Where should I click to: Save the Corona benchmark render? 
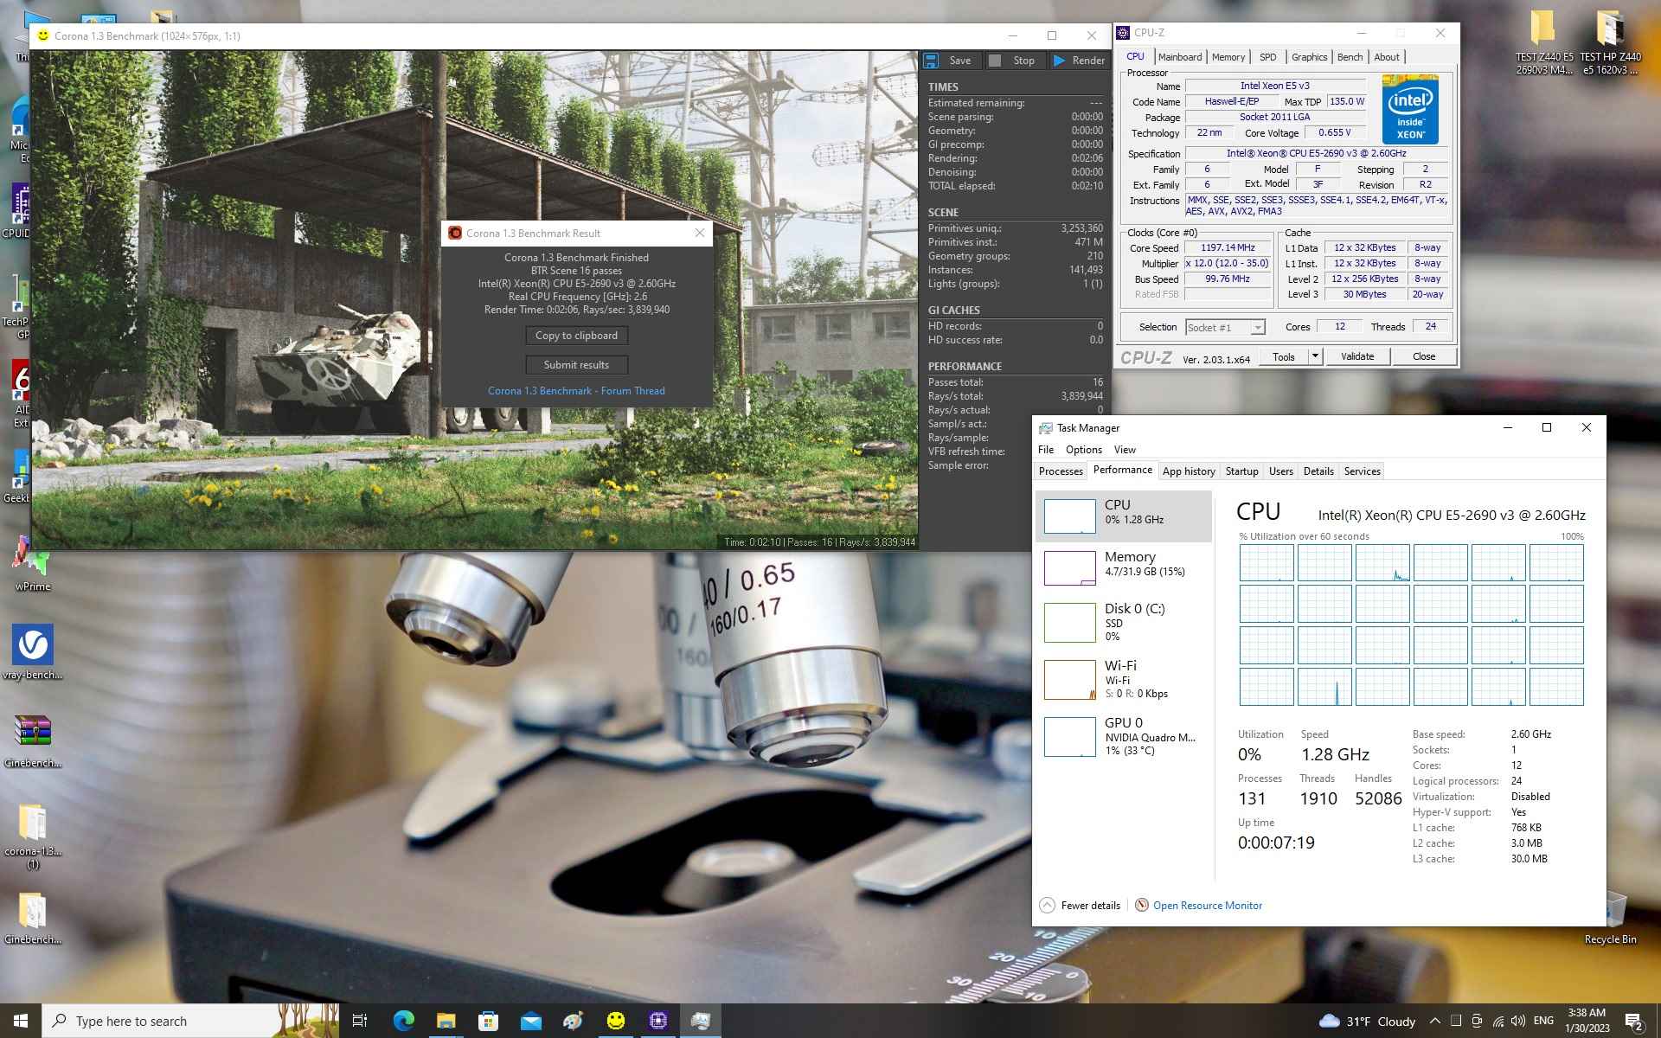pos(949,61)
